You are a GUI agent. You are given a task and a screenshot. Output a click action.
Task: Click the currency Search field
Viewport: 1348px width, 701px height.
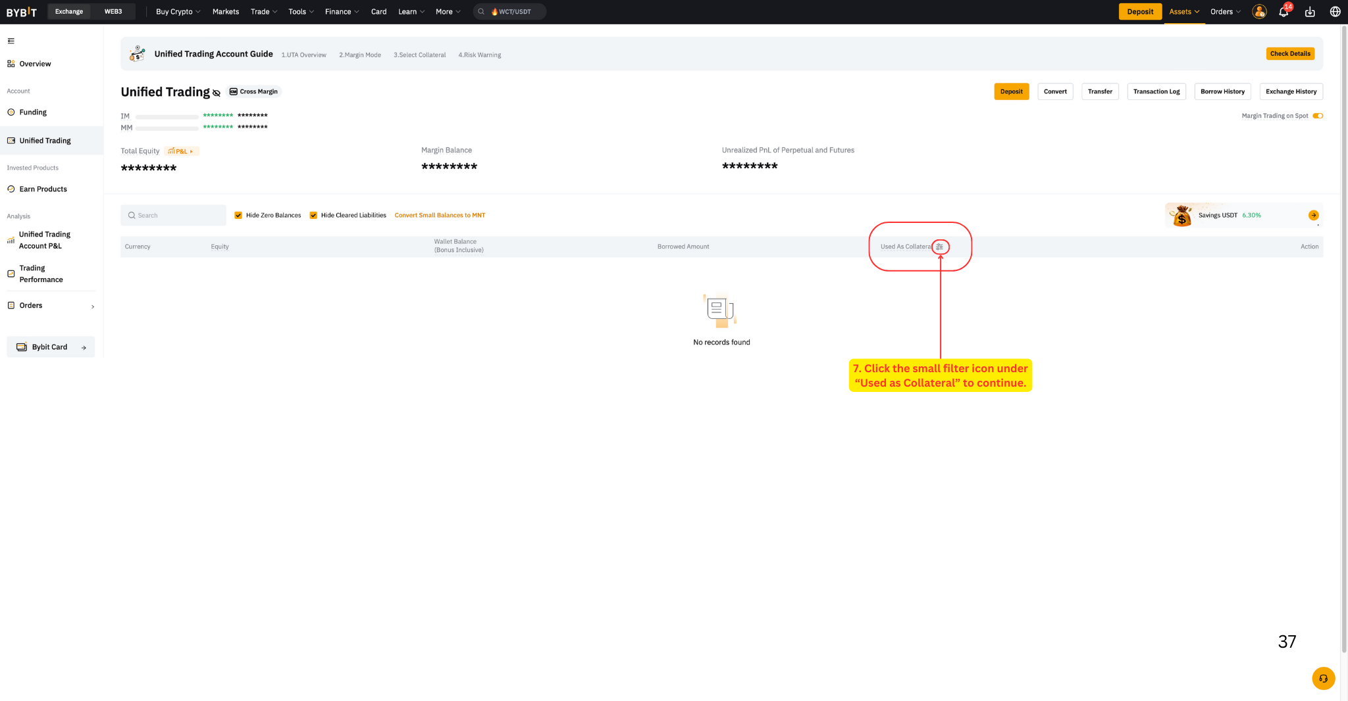click(173, 215)
